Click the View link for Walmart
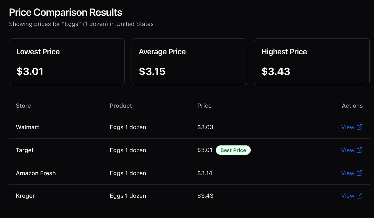The height and width of the screenshot is (218, 374). 352,127
